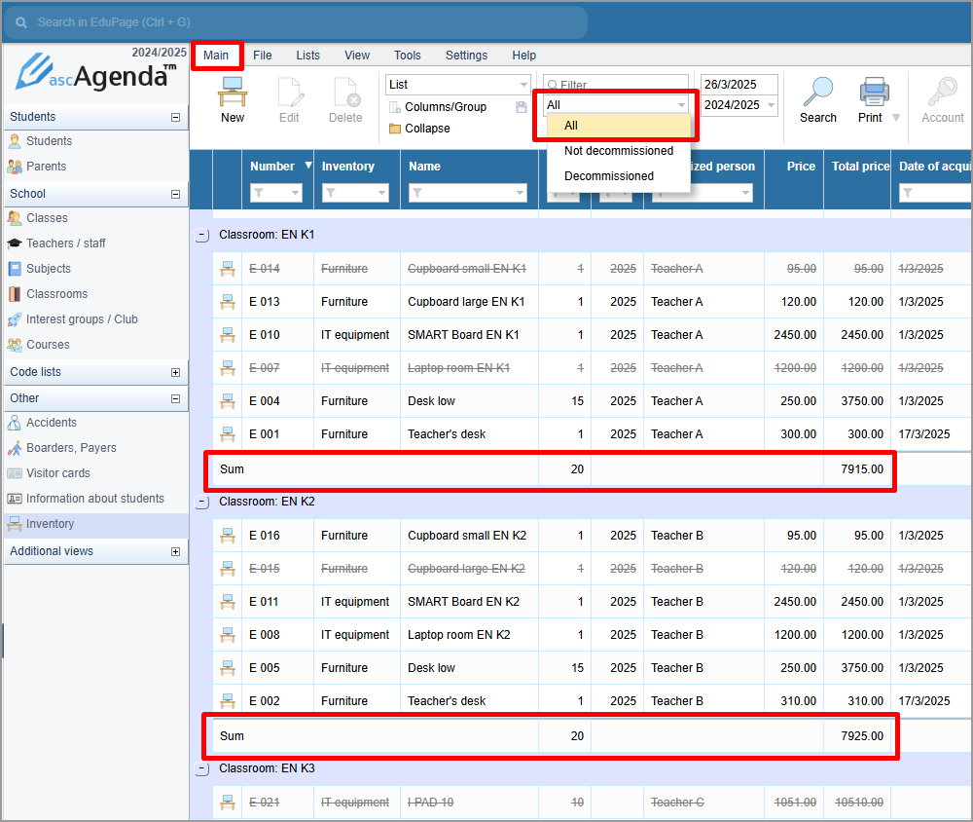Expand the Code lists sidebar section
Image resolution: width=973 pixels, height=822 pixels.
coord(175,372)
